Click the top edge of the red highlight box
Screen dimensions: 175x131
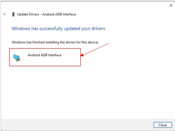click(45, 48)
